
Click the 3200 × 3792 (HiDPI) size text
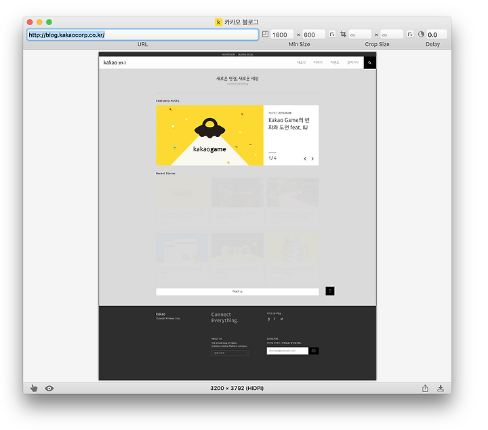(237, 388)
